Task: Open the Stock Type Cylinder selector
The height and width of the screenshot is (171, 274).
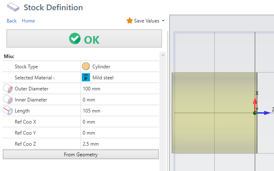Action: [x=119, y=67]
